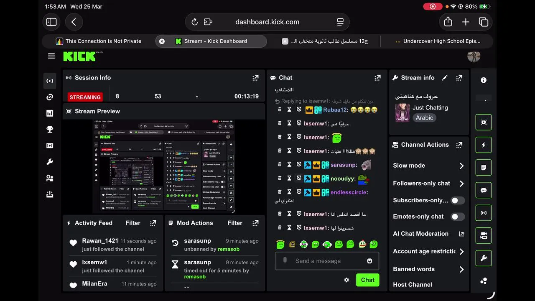
Task: Click the STREAMING status badge
Action: 85,97
